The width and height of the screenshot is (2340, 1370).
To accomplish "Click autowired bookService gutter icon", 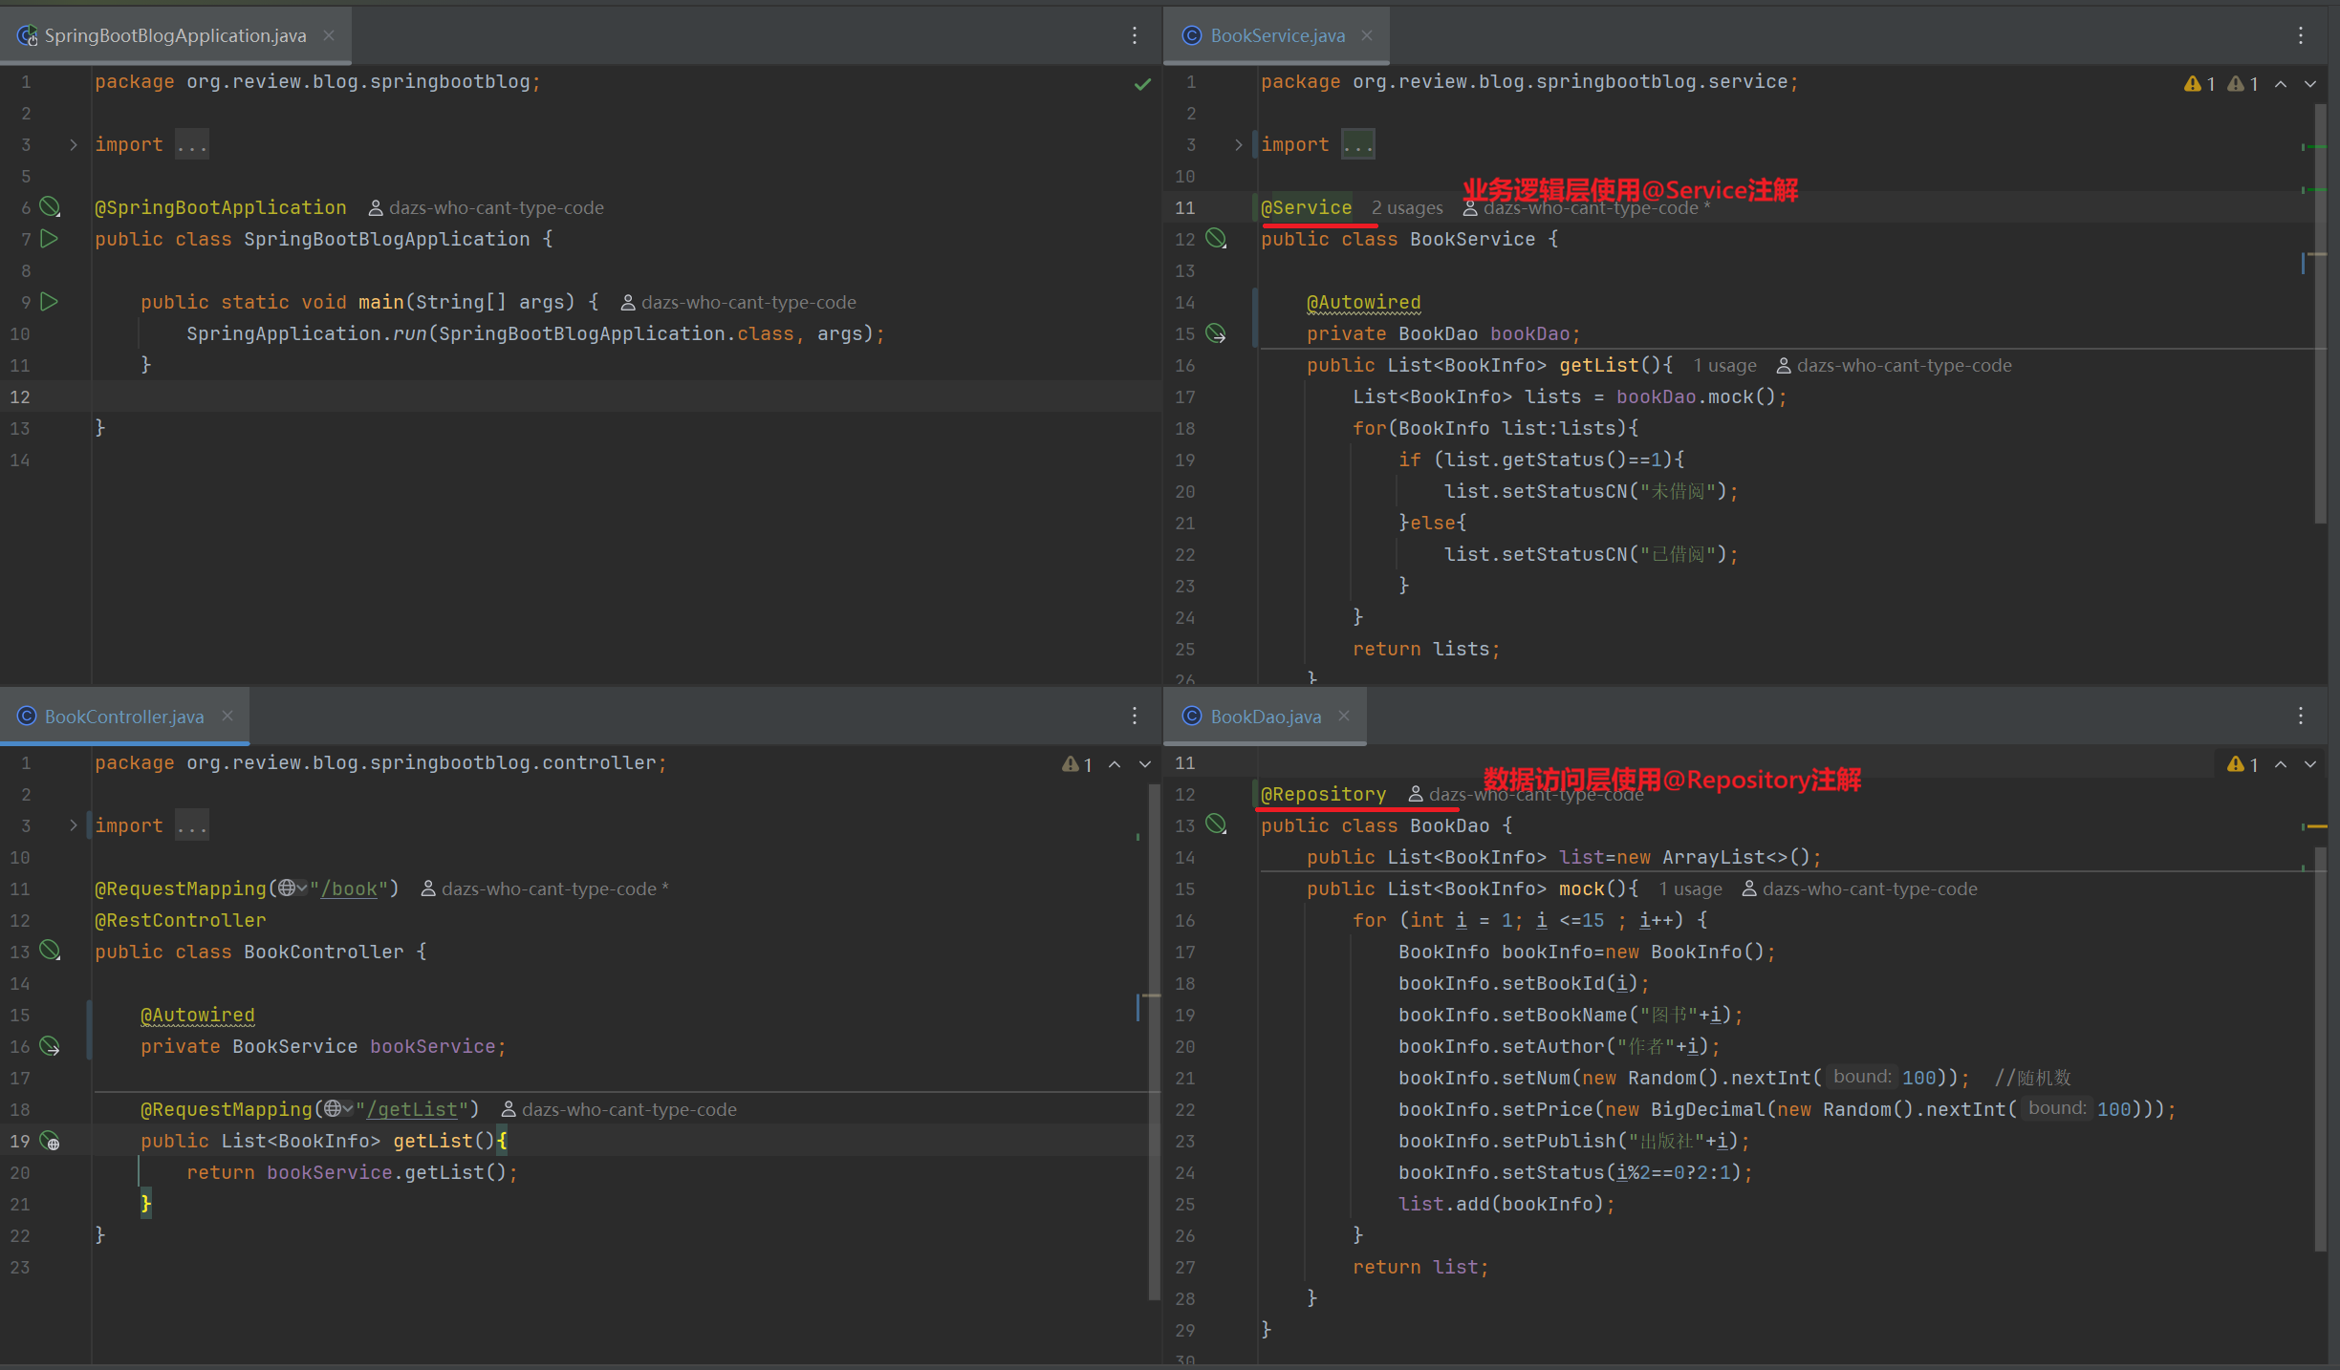I will coord(50,1047).
